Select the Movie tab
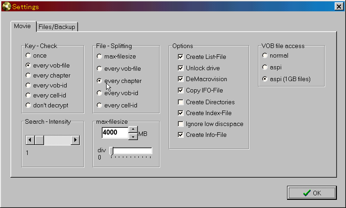The image size is (346, 208). click(x=22, y=26)
